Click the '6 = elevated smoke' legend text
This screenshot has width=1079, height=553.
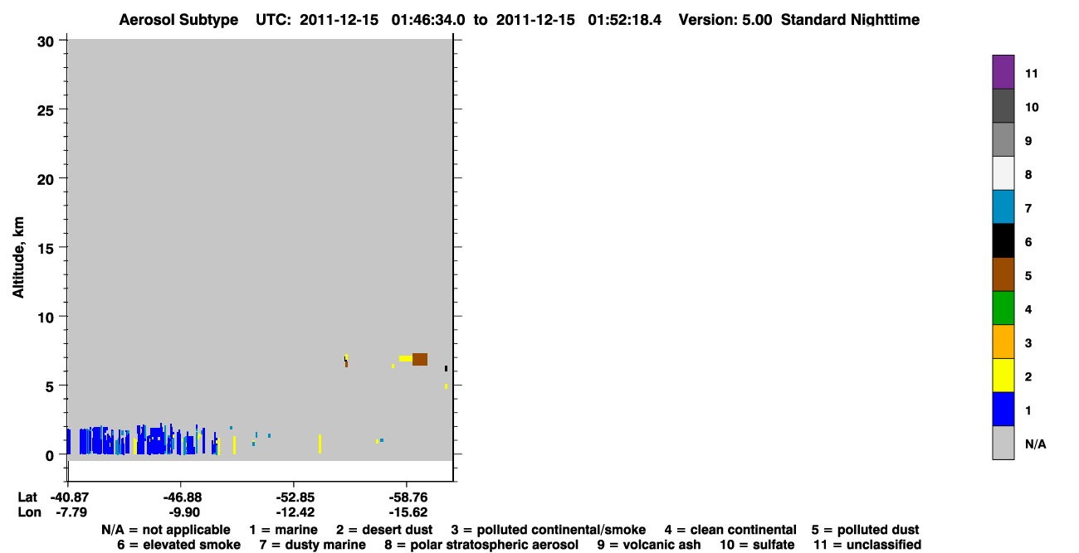point(179,545)
